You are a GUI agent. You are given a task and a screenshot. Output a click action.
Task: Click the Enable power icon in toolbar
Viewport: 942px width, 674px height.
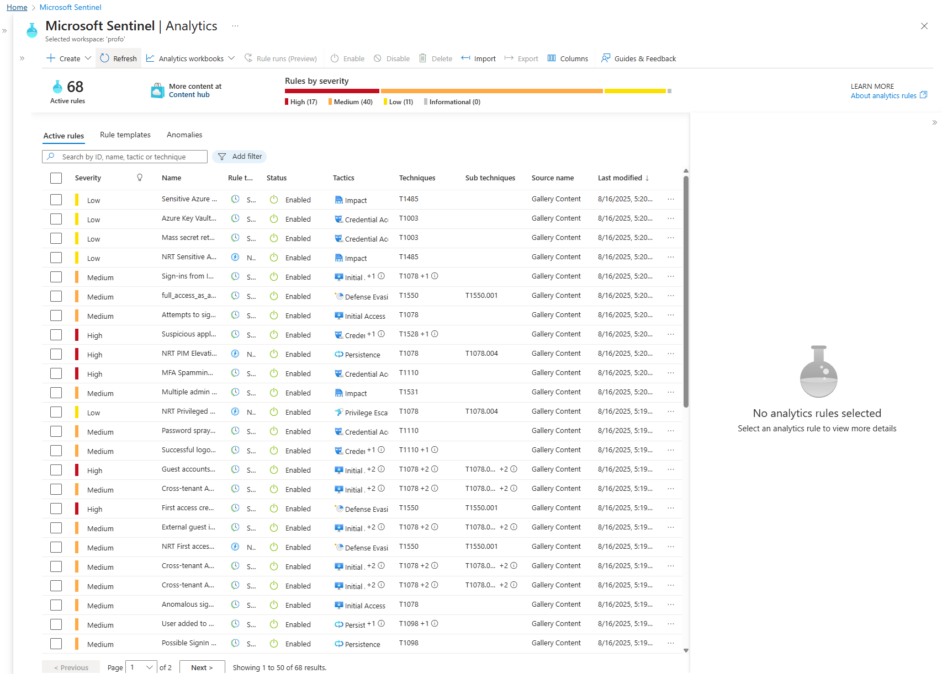(x=335, y=58)
